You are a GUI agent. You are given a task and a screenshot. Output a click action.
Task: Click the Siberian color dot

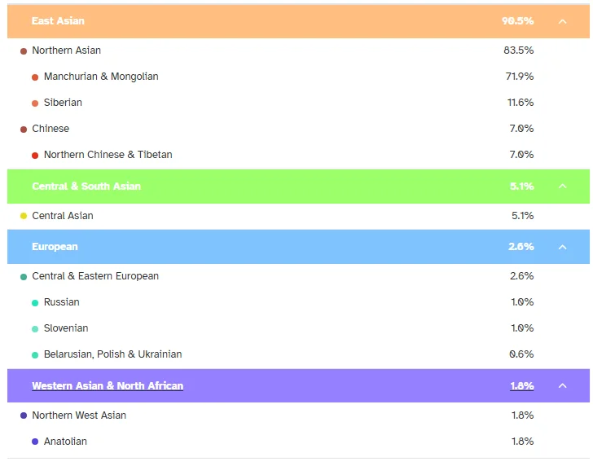(35, 103)
